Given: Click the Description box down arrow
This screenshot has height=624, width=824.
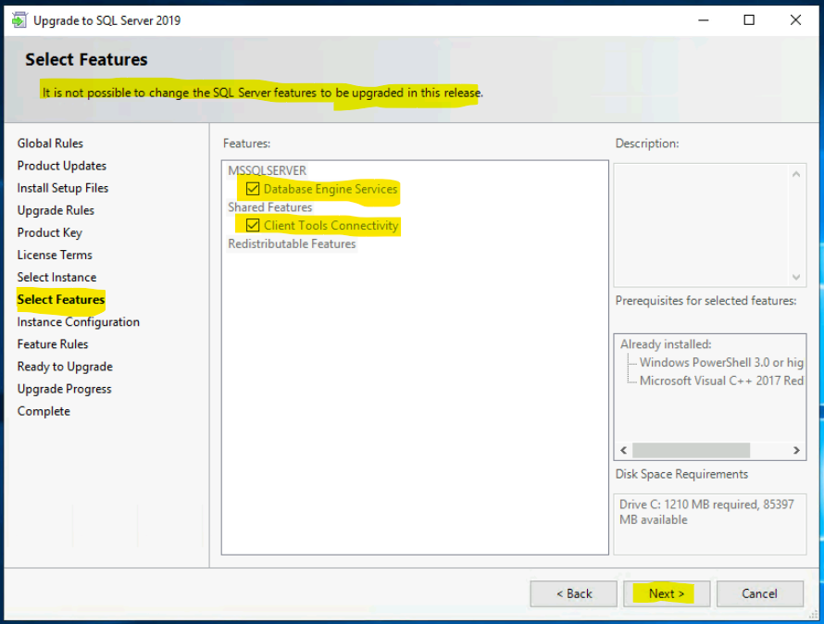Looking at the screenshot, I should click(x=796, y=277).
